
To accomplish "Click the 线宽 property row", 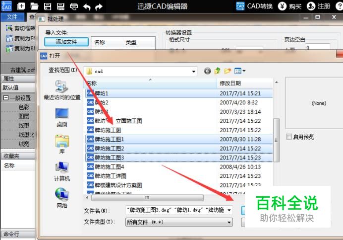I will (x=18, y=144).
